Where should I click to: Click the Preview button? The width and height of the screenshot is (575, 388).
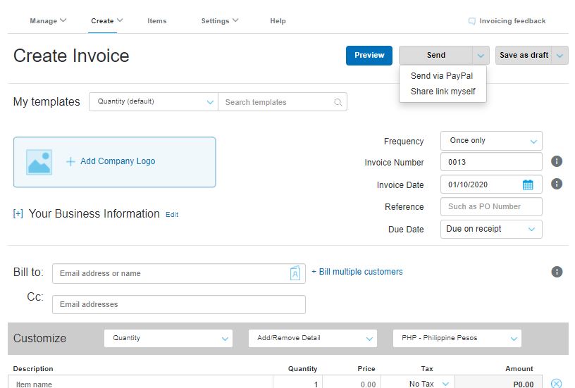[x=369, y=56]
